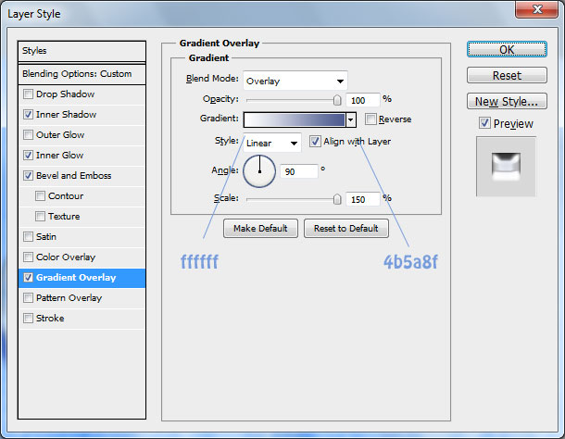Close the Layer Style dialog
Viewport: 565px width, 439px height.
(537, 8)
